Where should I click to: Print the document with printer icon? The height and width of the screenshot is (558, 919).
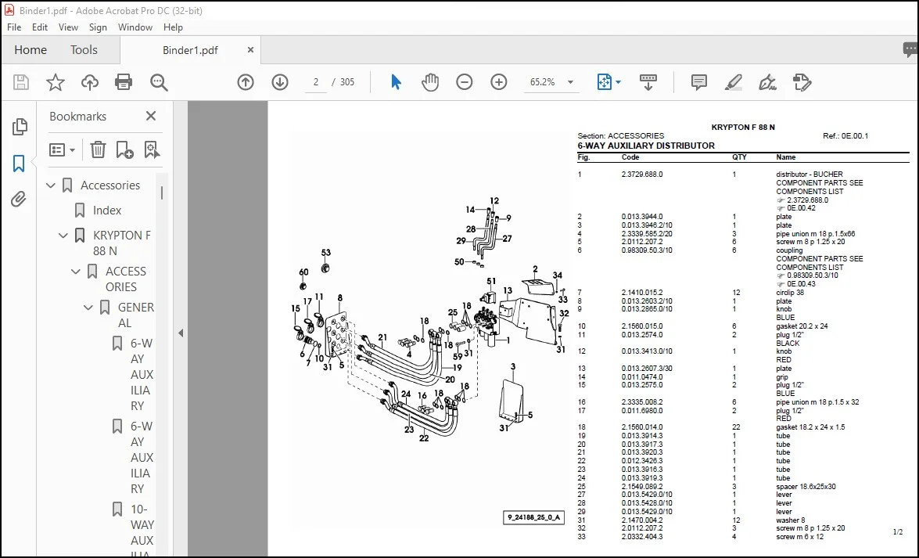[124, 82]
